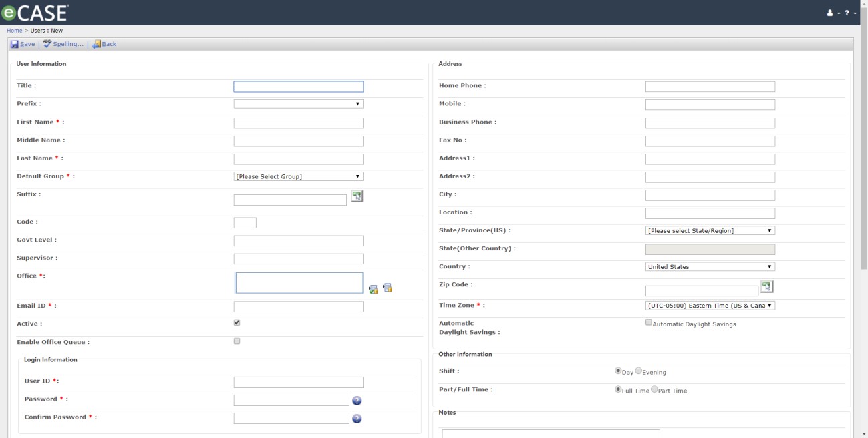Click the User ID field
This screenshot has height=438, width=868.
(x=299, y=382)
